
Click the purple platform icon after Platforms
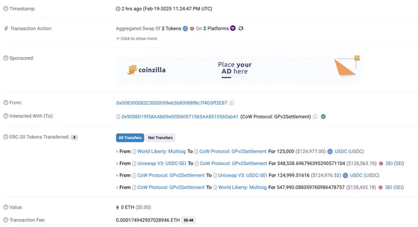(x=233, y=28)
